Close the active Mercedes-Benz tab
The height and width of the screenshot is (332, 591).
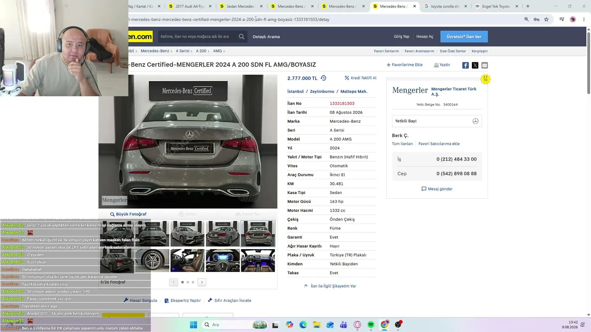(x=415, y=6)
